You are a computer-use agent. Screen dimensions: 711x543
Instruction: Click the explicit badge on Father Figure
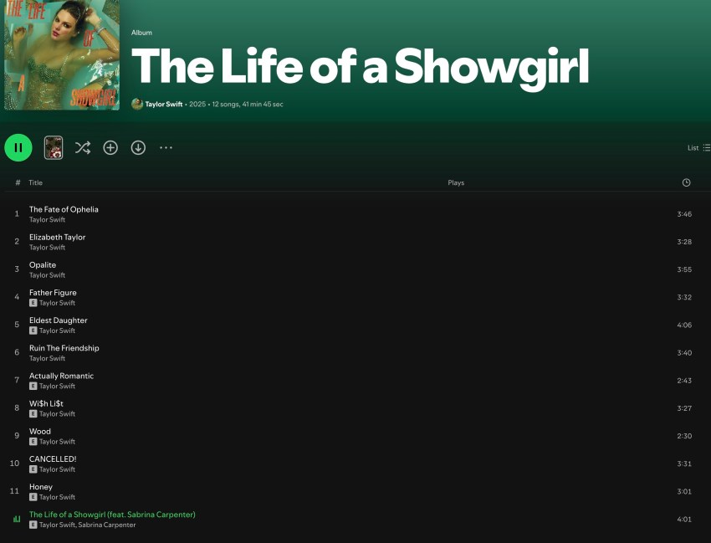pyautogui.click(x=33, y=303)
